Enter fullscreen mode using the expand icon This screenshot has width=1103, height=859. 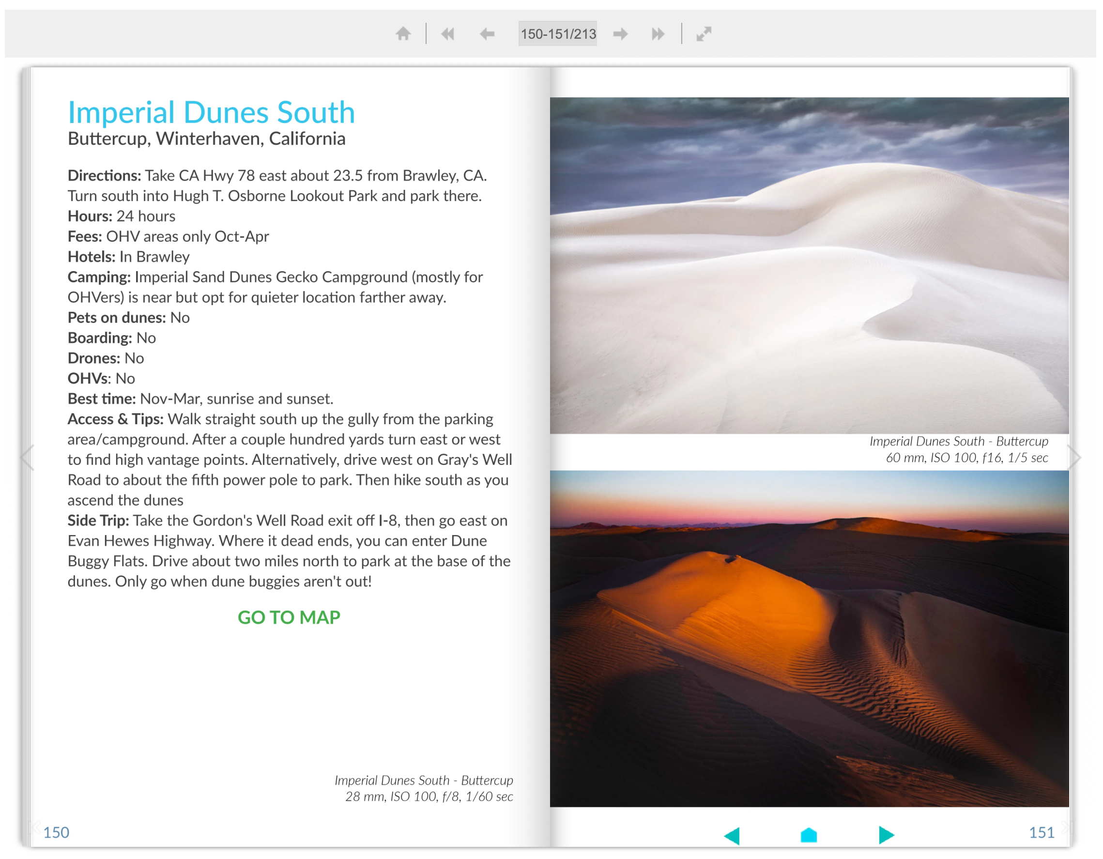pos(704,33)
